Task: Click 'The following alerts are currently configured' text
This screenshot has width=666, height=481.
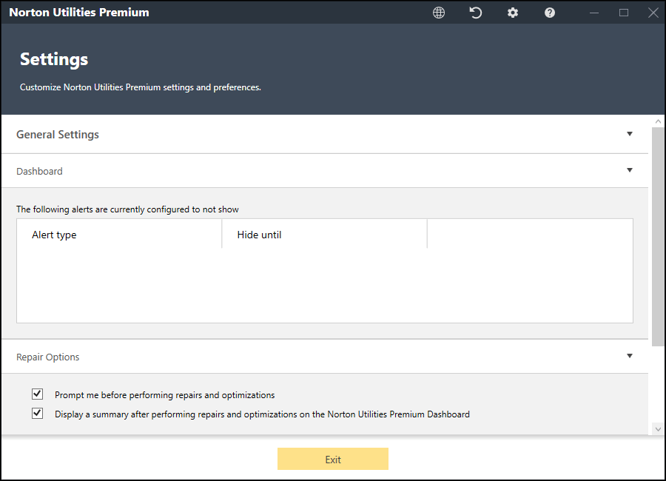Action: pos(127,209)
